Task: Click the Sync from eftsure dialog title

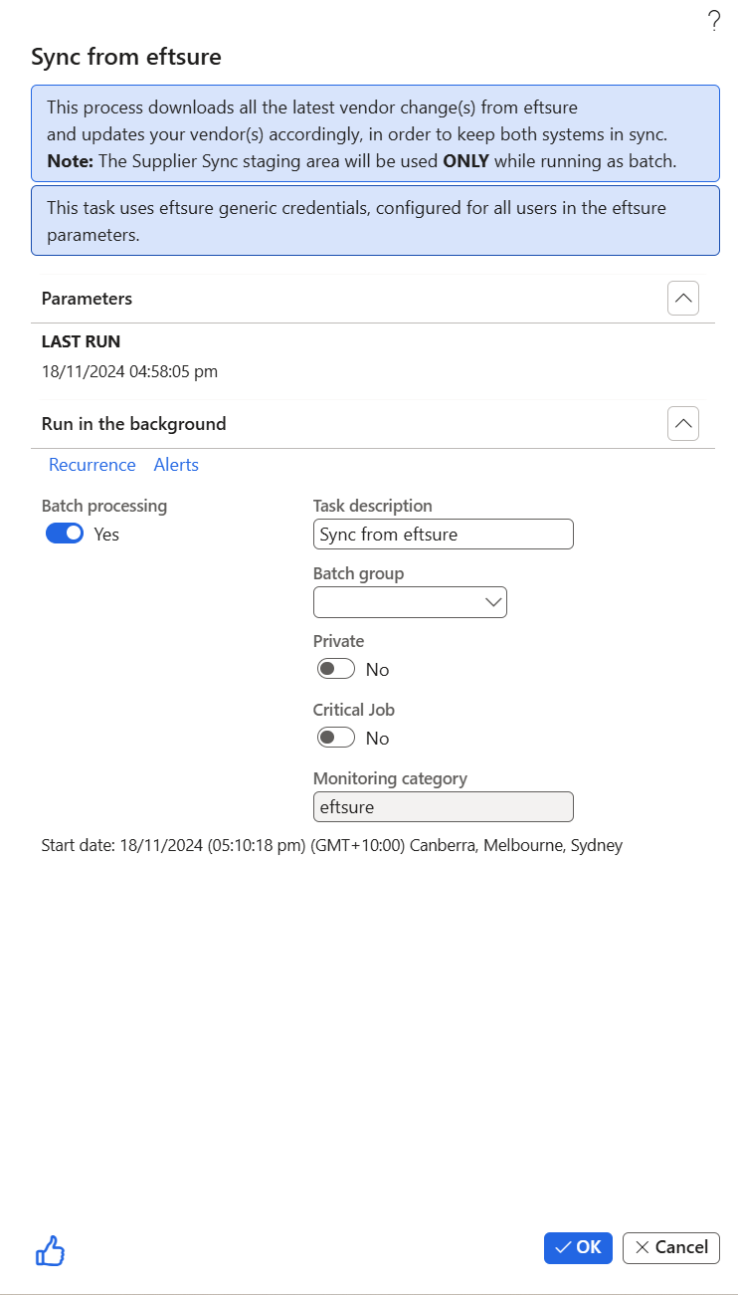Action: point(126,57)
